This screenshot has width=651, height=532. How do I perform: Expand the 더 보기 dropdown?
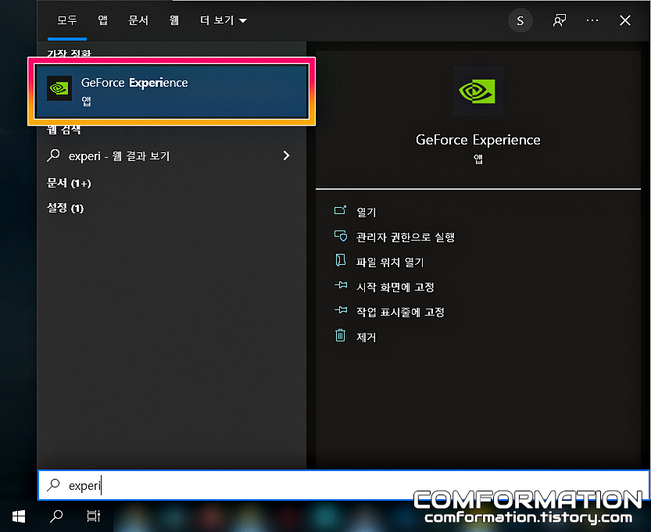(x=224, y=20)
